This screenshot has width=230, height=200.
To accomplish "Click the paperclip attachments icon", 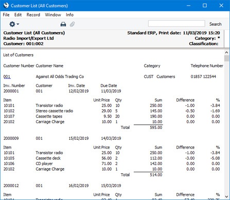I will point(72,24).
